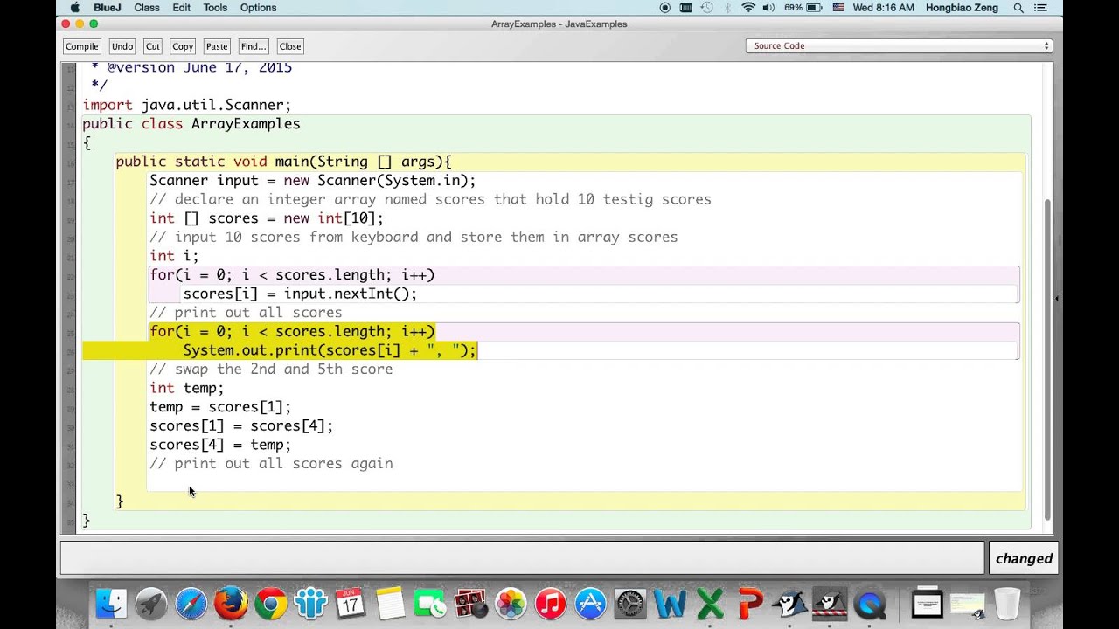Click the Wed 8:16 AM clock
The height and width of the screenshot is (629, 1119).
883,8
